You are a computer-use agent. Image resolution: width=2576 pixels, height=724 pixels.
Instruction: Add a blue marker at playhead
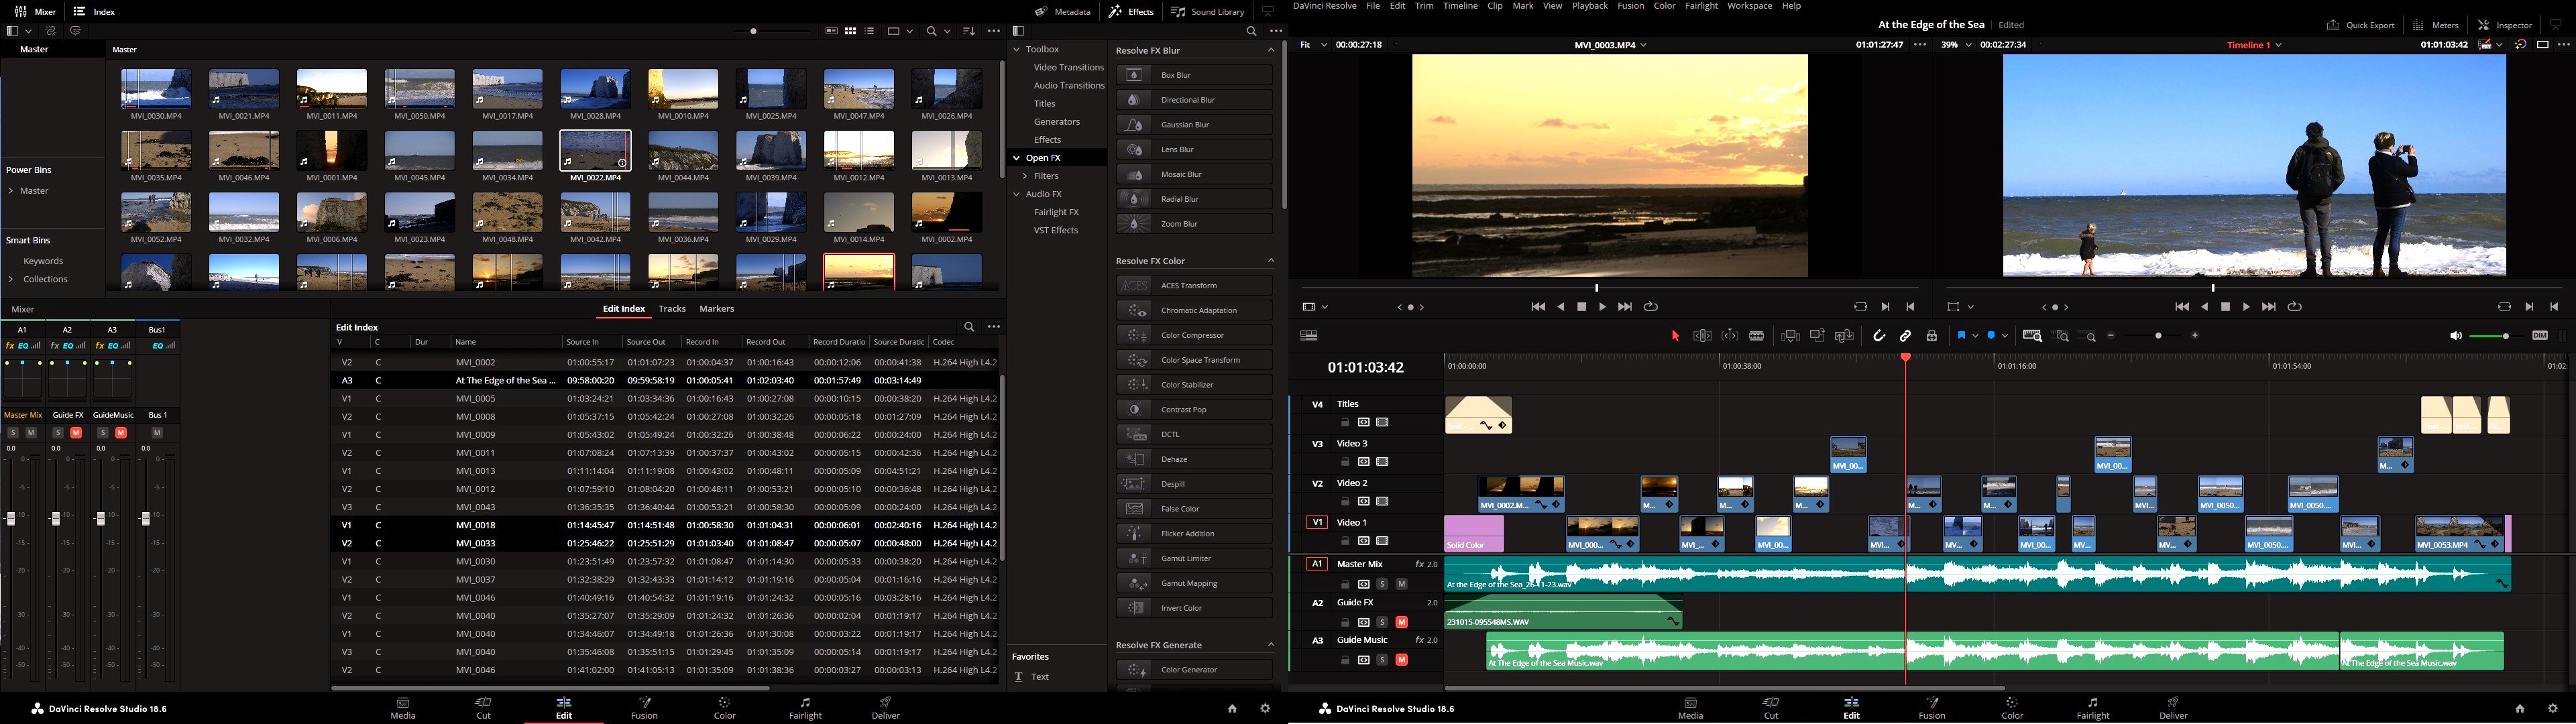[x=1992, y=336]
